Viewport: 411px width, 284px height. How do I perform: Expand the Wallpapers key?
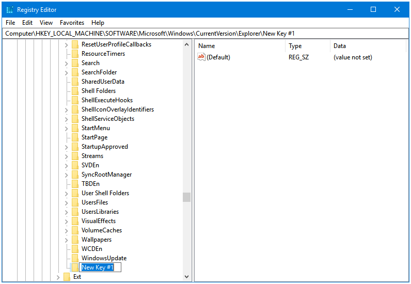pos(66,240)
